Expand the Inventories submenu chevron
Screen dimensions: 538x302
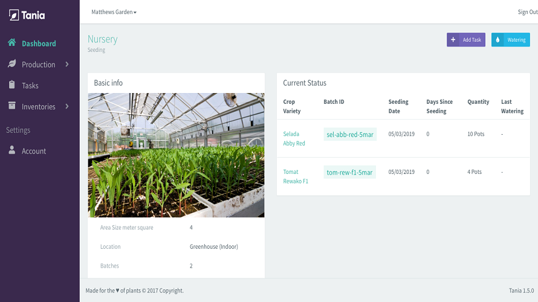67,106
